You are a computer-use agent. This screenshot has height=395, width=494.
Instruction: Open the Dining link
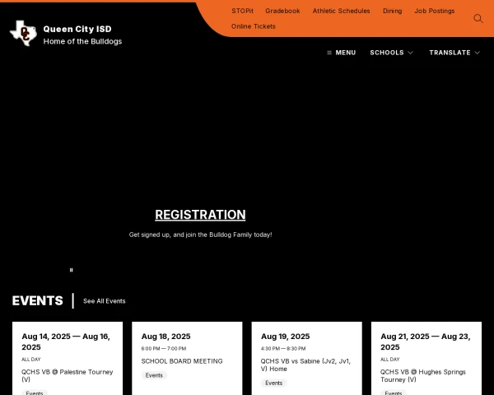click(x=392, y=11)
